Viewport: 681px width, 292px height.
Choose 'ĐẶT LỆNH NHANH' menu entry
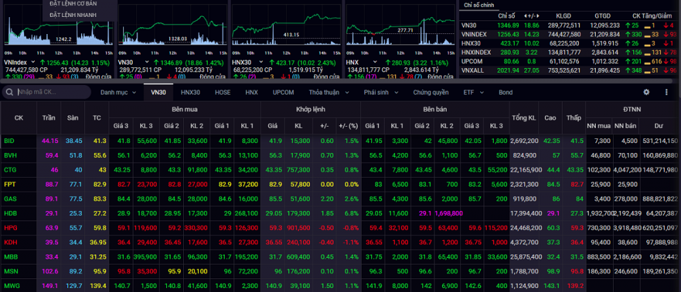click(x=74, y=14)
